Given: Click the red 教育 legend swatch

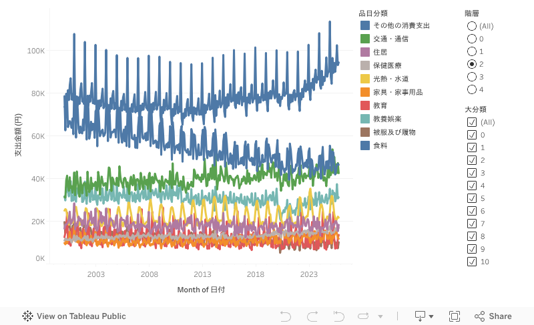Looking at the screenshot, I should 365,105.
